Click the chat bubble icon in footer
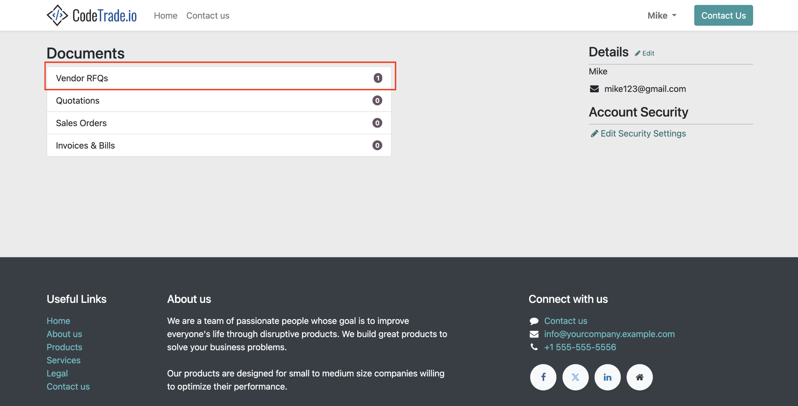The width and height of the screenshot is (798, 406). (534, 321)
